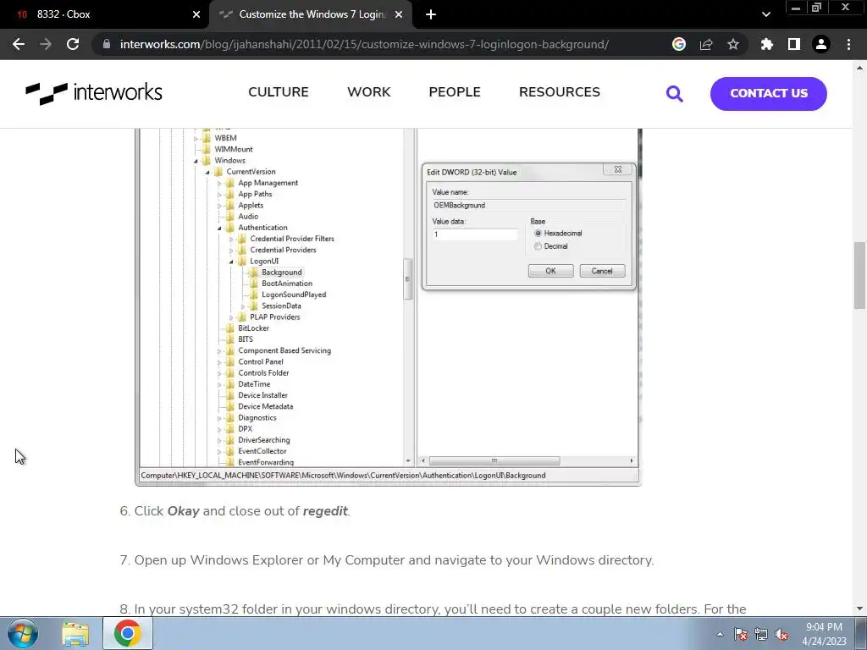
Task: Select the BitLocker folder in the tree
Action: point(253,328)
